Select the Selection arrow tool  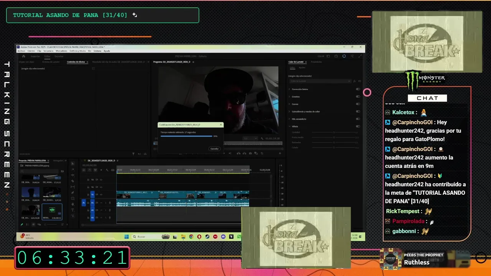click(x=73, y=164)
